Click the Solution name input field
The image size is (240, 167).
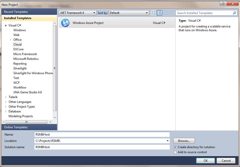[102, 147]
